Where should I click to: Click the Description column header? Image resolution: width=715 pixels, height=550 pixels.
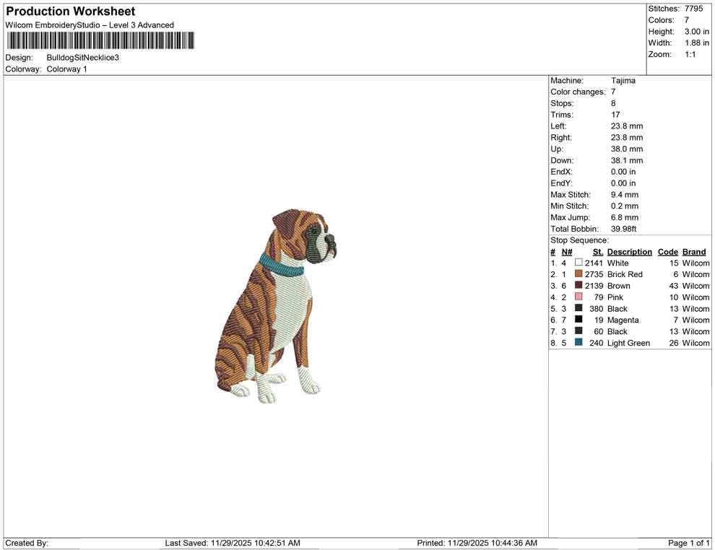click(x=629, y=252)
